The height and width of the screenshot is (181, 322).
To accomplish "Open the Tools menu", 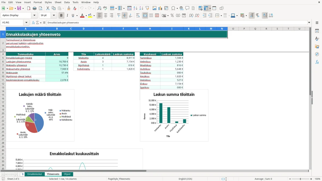I will coord(75,2).
